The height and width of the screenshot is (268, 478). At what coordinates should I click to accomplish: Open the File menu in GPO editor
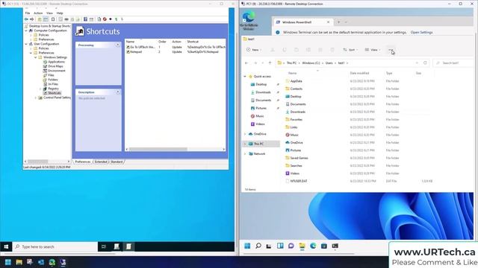pos(28,13)
